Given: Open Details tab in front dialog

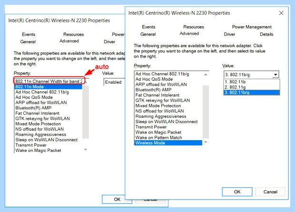Looking at the screenshot, I should 266,34.
